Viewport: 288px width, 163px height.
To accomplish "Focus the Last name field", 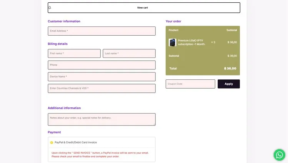I will [x=129, y=53].
